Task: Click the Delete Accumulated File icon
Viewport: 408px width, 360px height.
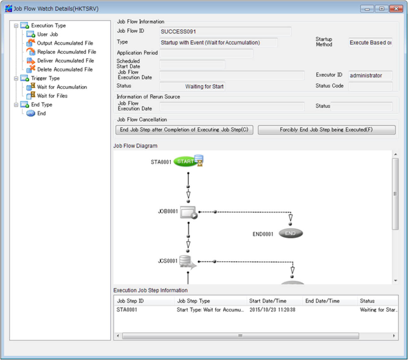Action: point(31,69)
